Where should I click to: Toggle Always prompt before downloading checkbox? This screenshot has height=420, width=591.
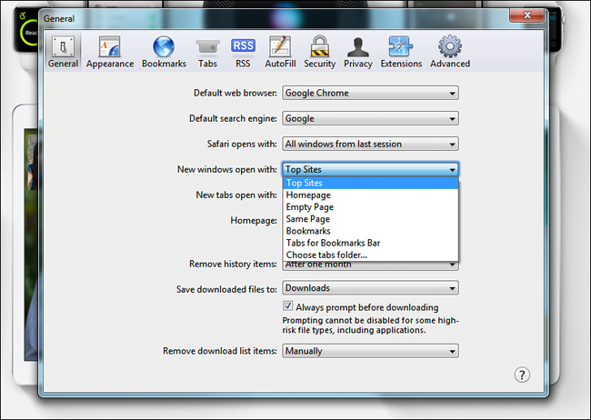click(287, 306)
